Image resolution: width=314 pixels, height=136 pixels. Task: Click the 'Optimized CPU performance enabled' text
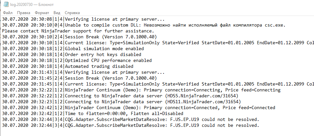[108, 60]
